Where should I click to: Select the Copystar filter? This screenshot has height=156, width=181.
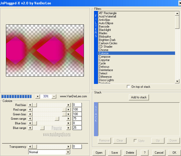137,60
